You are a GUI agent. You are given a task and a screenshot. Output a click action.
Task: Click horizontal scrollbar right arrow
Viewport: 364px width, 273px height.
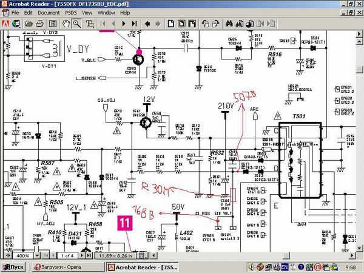pyautogui.click(x=352, y=255)
